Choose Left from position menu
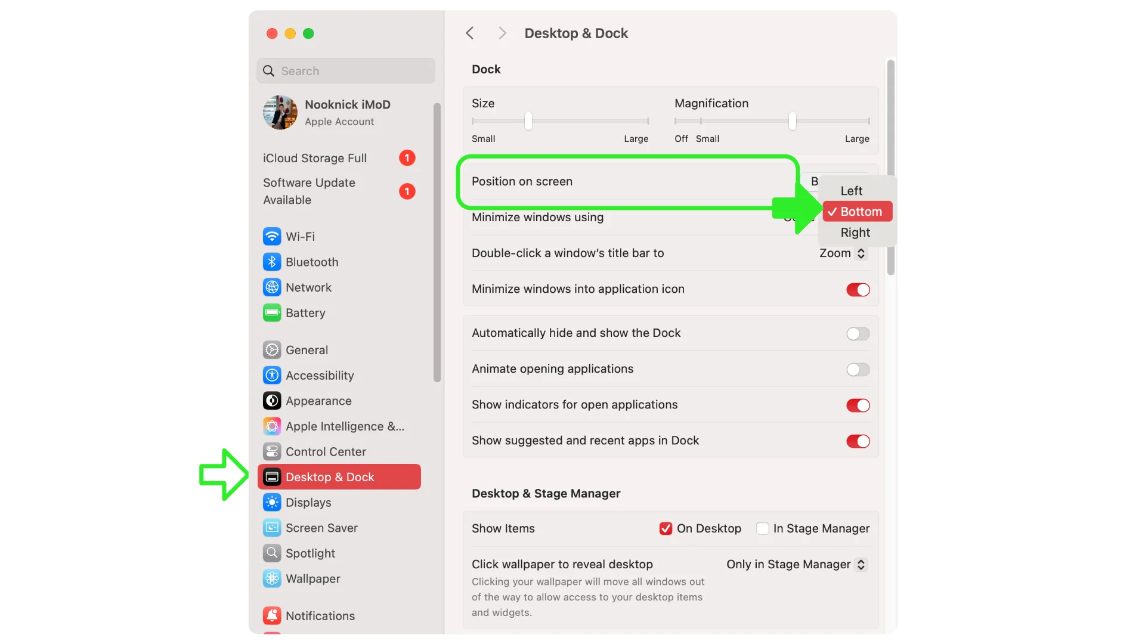1145x644 pixels. pos(851,191)
